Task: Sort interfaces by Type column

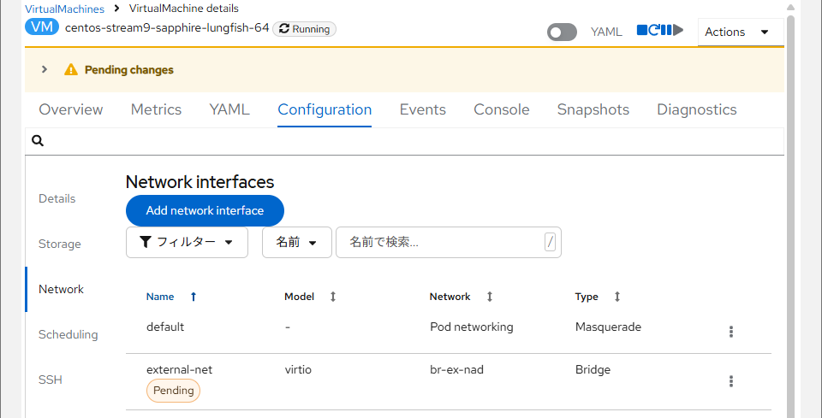Action: (616, 297)
